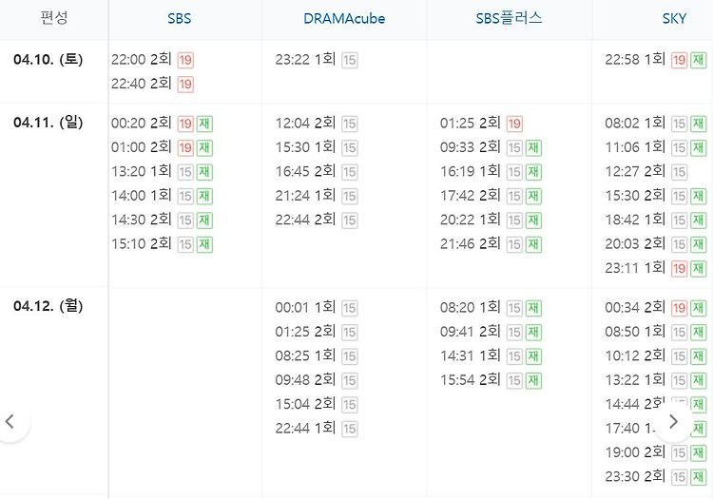
Task: Click the 재 rerun badge on SBS 00:20
Action: [x=204, y=124]
